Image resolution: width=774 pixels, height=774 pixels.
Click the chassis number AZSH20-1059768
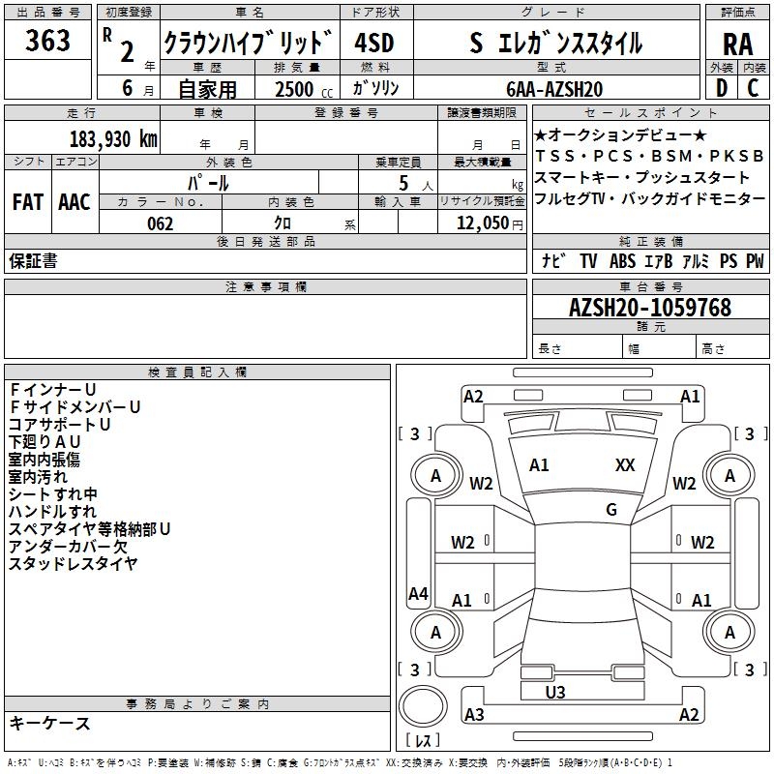click(x=649, y=308)
